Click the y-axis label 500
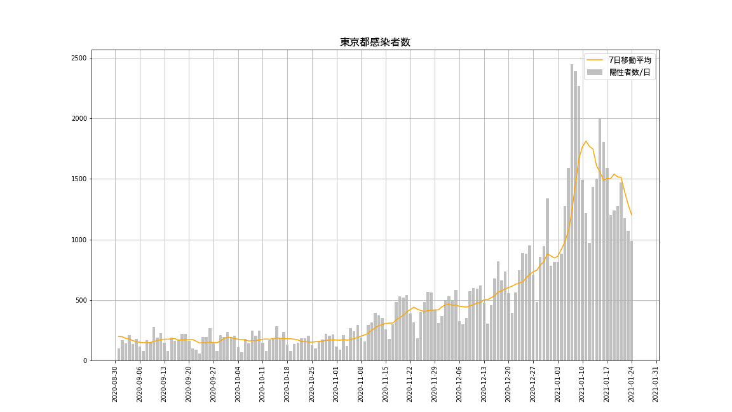This screenshot has width=732, height=412. tap(81, 300)
